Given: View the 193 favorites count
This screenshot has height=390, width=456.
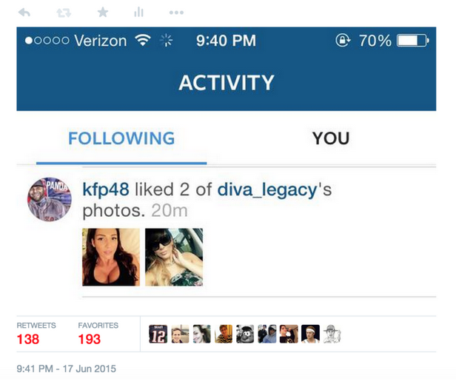Looking at the screenshot, I should [90, 339].
